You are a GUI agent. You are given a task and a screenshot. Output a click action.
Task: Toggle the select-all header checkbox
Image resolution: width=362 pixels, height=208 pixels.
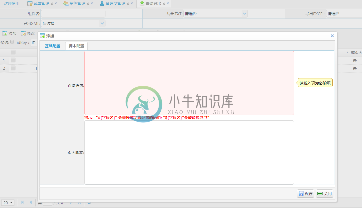13,52
